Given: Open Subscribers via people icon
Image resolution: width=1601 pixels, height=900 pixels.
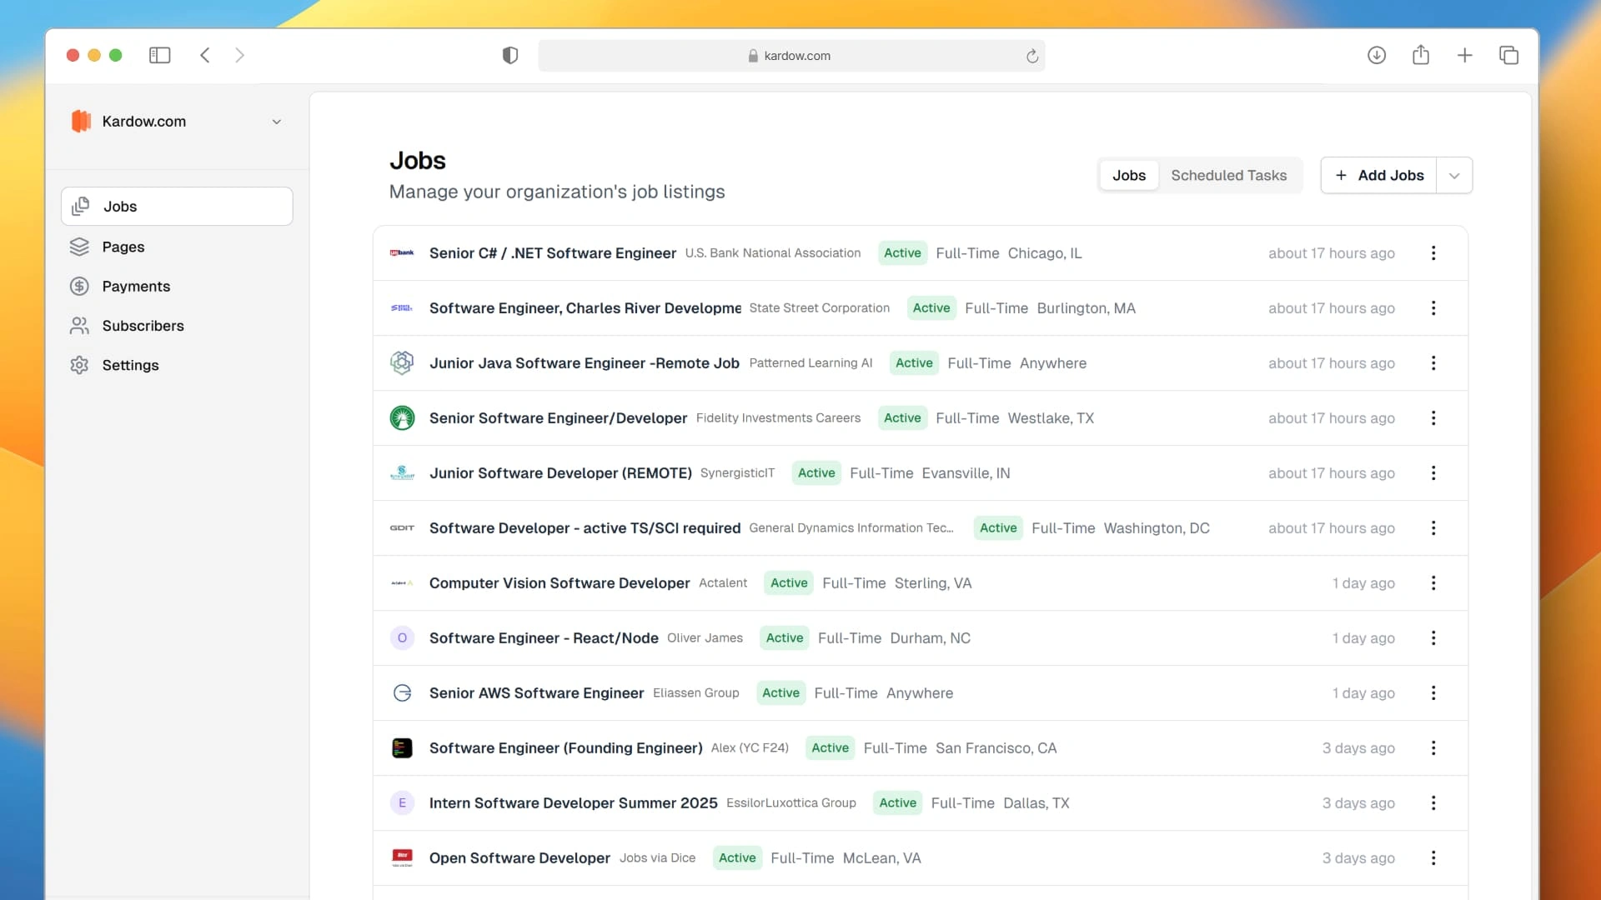Looking at the screenshot, I should (x=79, y=326).
